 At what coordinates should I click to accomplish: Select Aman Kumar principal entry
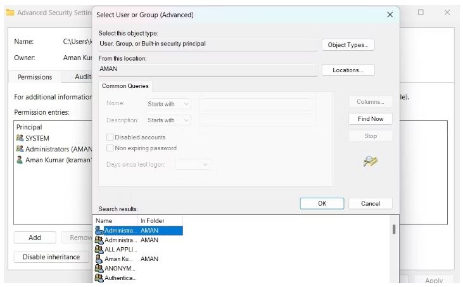(x=53, y=160)
